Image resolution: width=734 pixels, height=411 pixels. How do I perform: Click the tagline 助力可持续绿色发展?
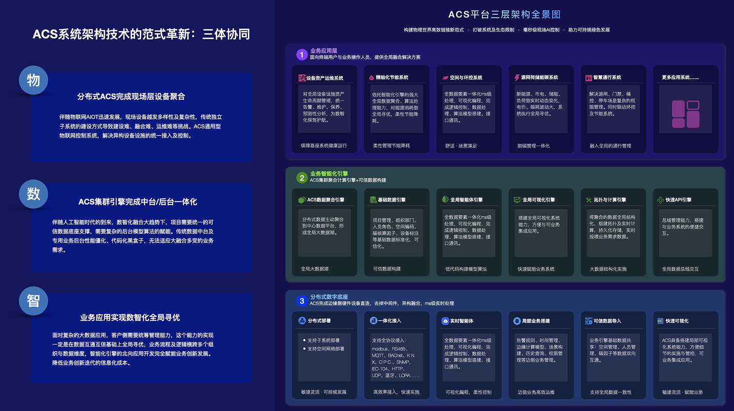point(589,30)
